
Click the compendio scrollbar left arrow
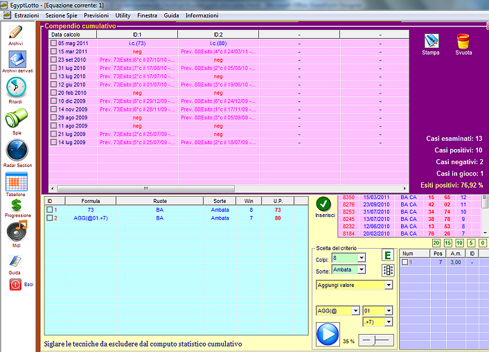coord(53,188)
